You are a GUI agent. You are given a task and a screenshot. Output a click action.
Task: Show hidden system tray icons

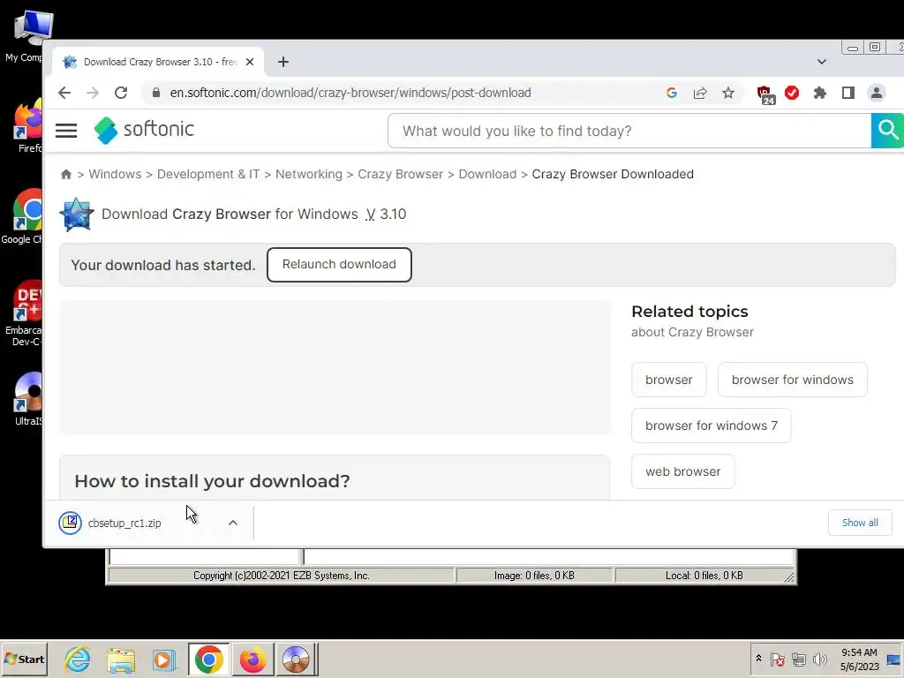(x=758, y=659)
